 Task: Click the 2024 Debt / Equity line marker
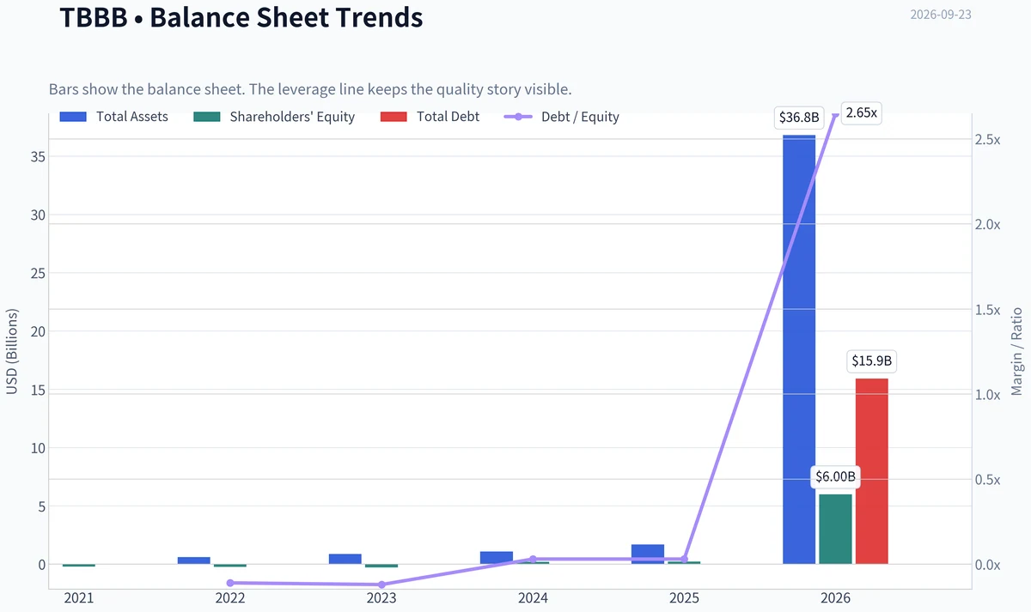tap(533, 559)
